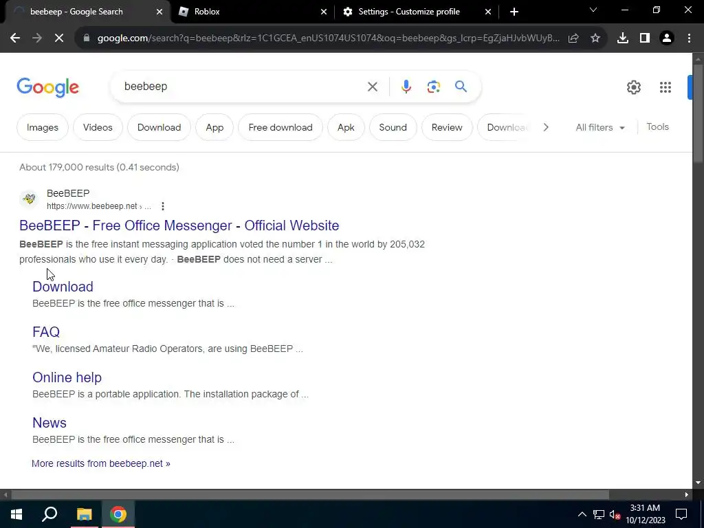The width and height of the screenshot is (704, 528).
Task: Select the beebeep - Google Search tab
Action: coord(76,12)
